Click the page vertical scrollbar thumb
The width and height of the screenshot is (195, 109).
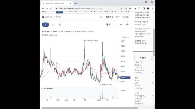(154, 42)
